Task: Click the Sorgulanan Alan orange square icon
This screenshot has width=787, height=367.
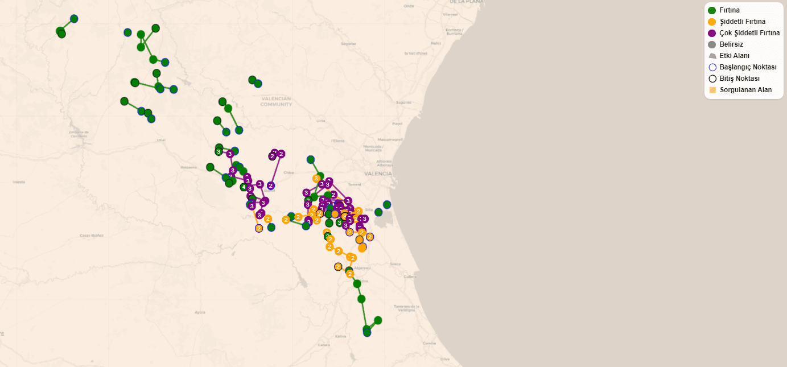Action: coord(712,90)
